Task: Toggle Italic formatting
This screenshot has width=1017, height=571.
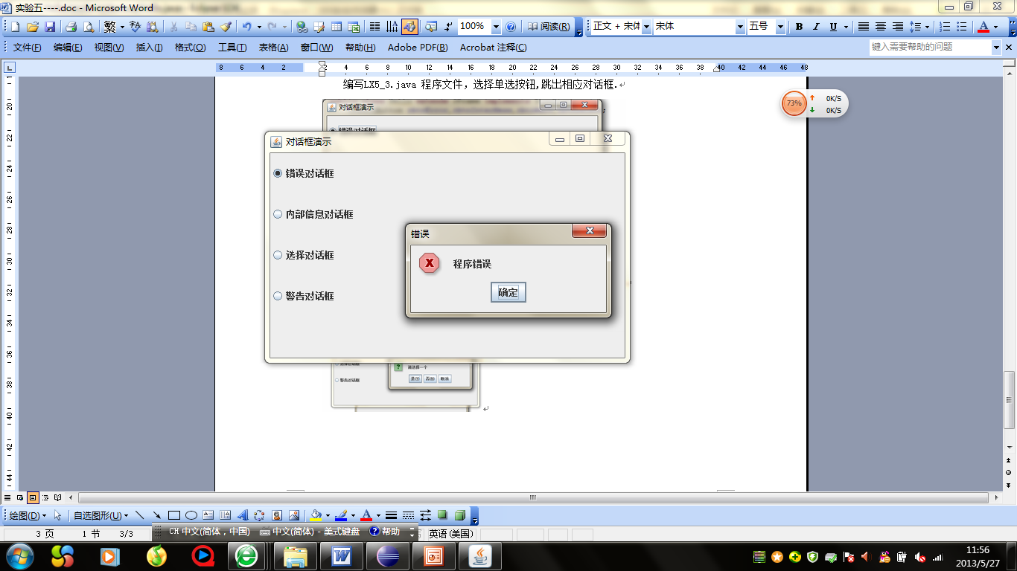Action: pyautogui.click(x=816, y=27)
